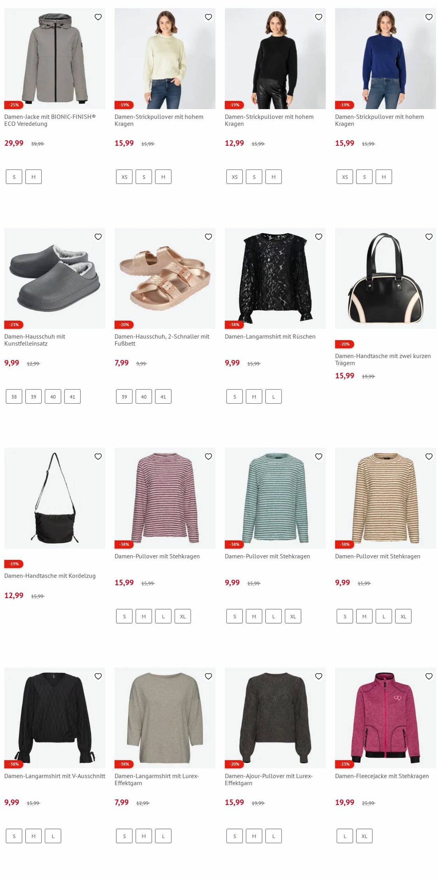View the beige striped pullover product image
Screen dimensions: 438x879
(385, 498)
